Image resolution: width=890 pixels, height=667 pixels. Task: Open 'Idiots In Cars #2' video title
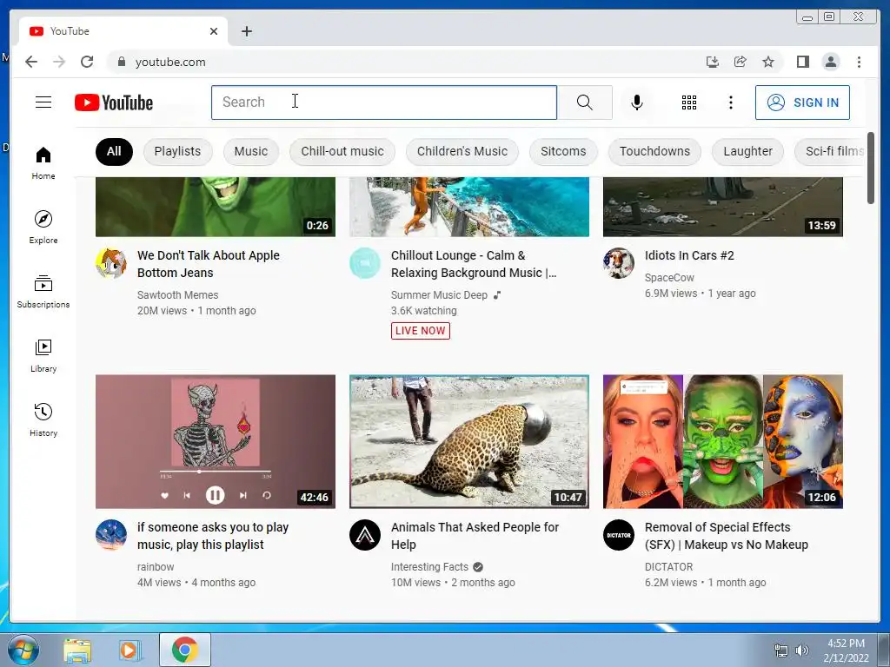pos(689,255)
